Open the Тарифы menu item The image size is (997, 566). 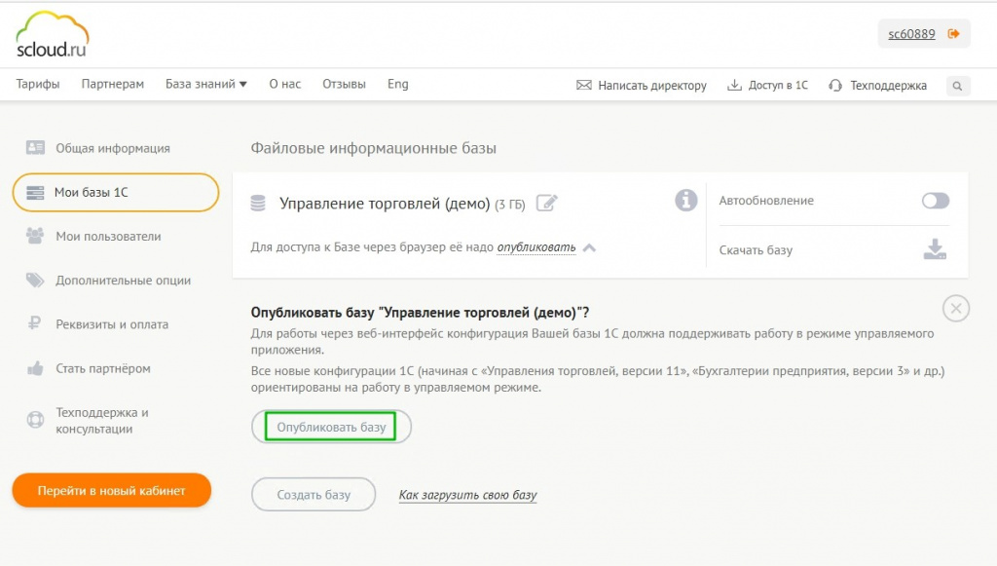coord(38,84)
